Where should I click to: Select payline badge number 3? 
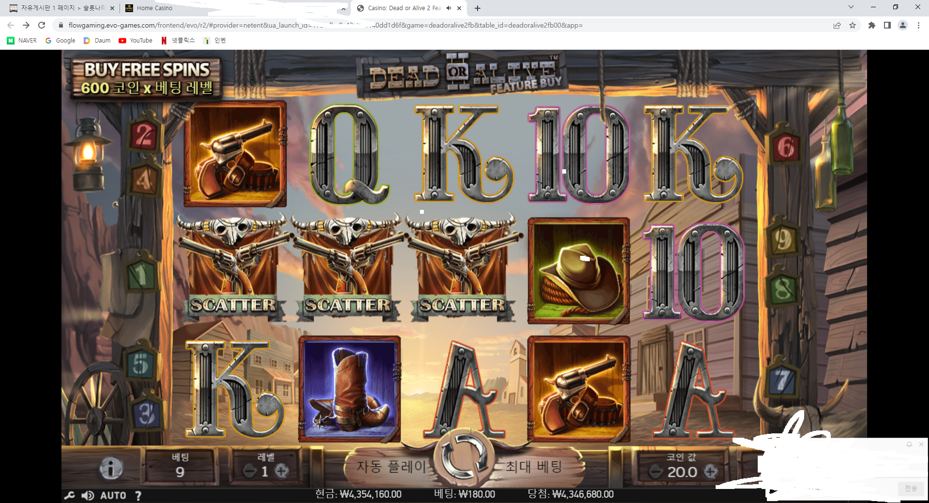click(x=146, y=414)
